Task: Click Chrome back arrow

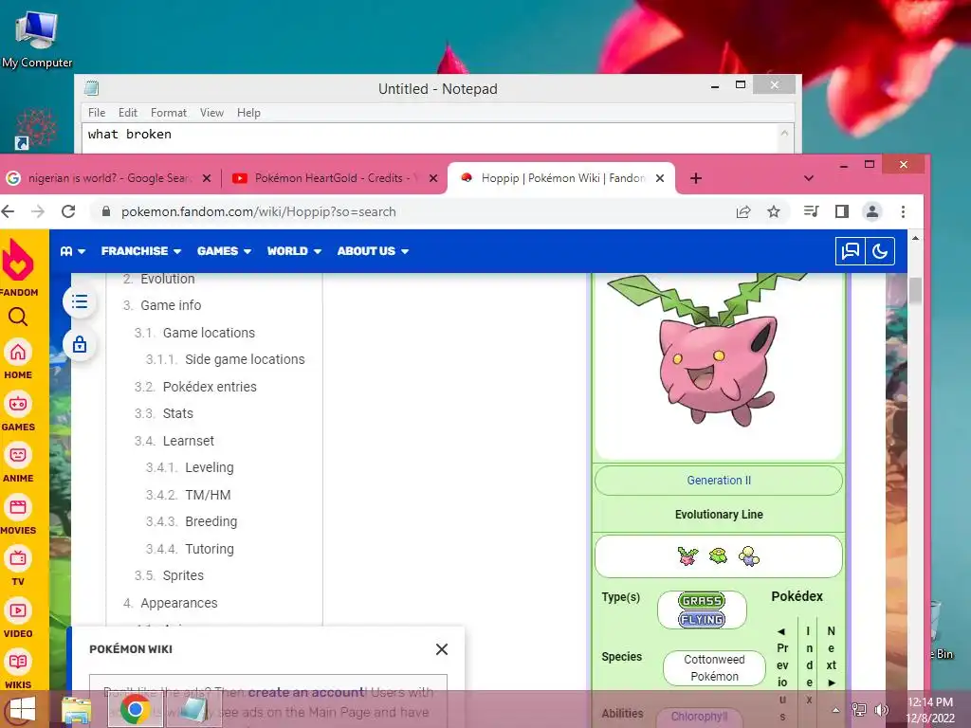Action: pyautogui.click(x=8, y=211)
